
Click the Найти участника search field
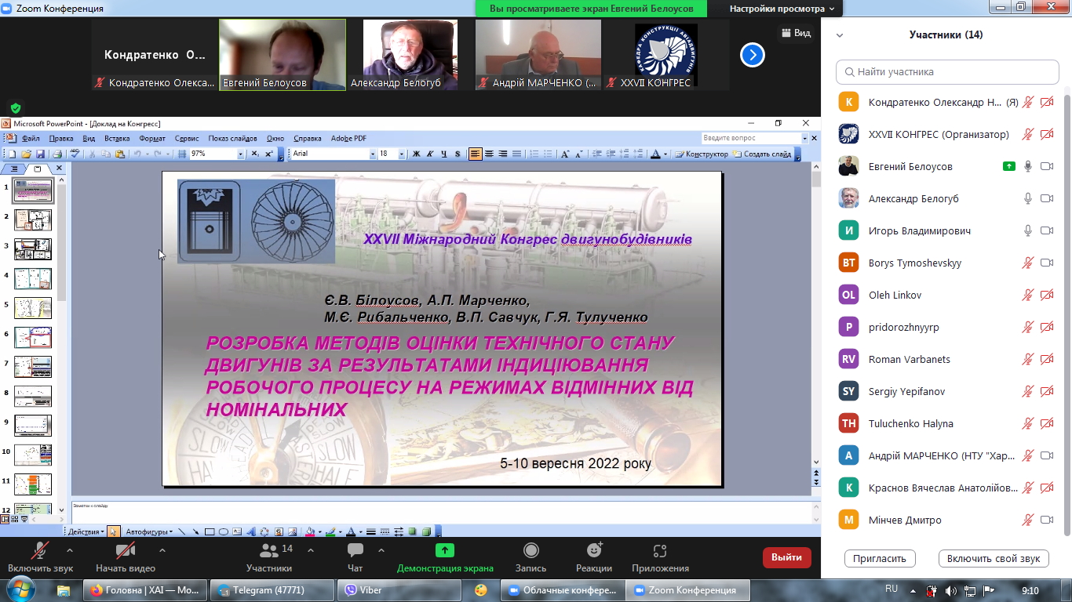(x=947, y=72)
